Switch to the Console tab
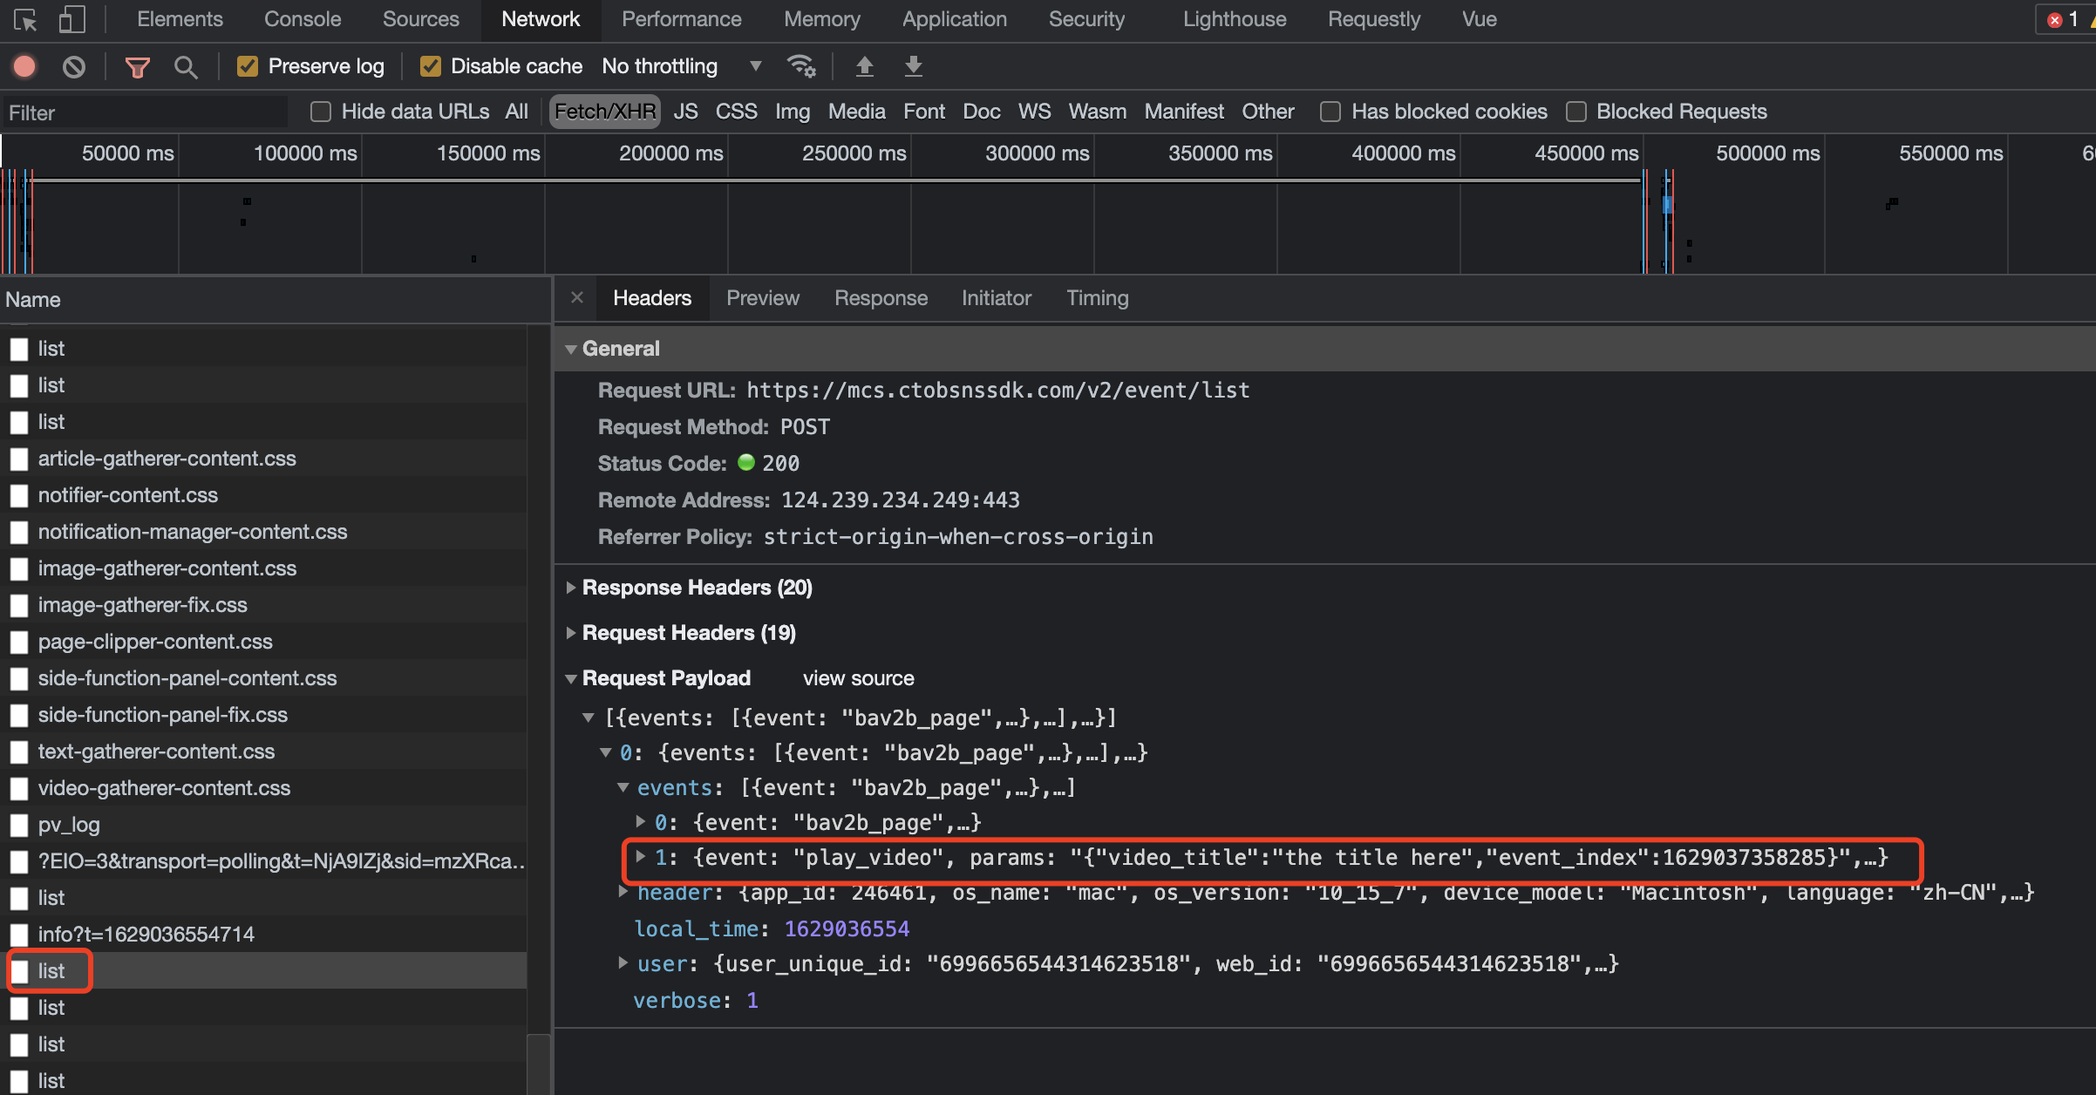The width and height of the screenshot is (2096, 1095). pos(302,19)
